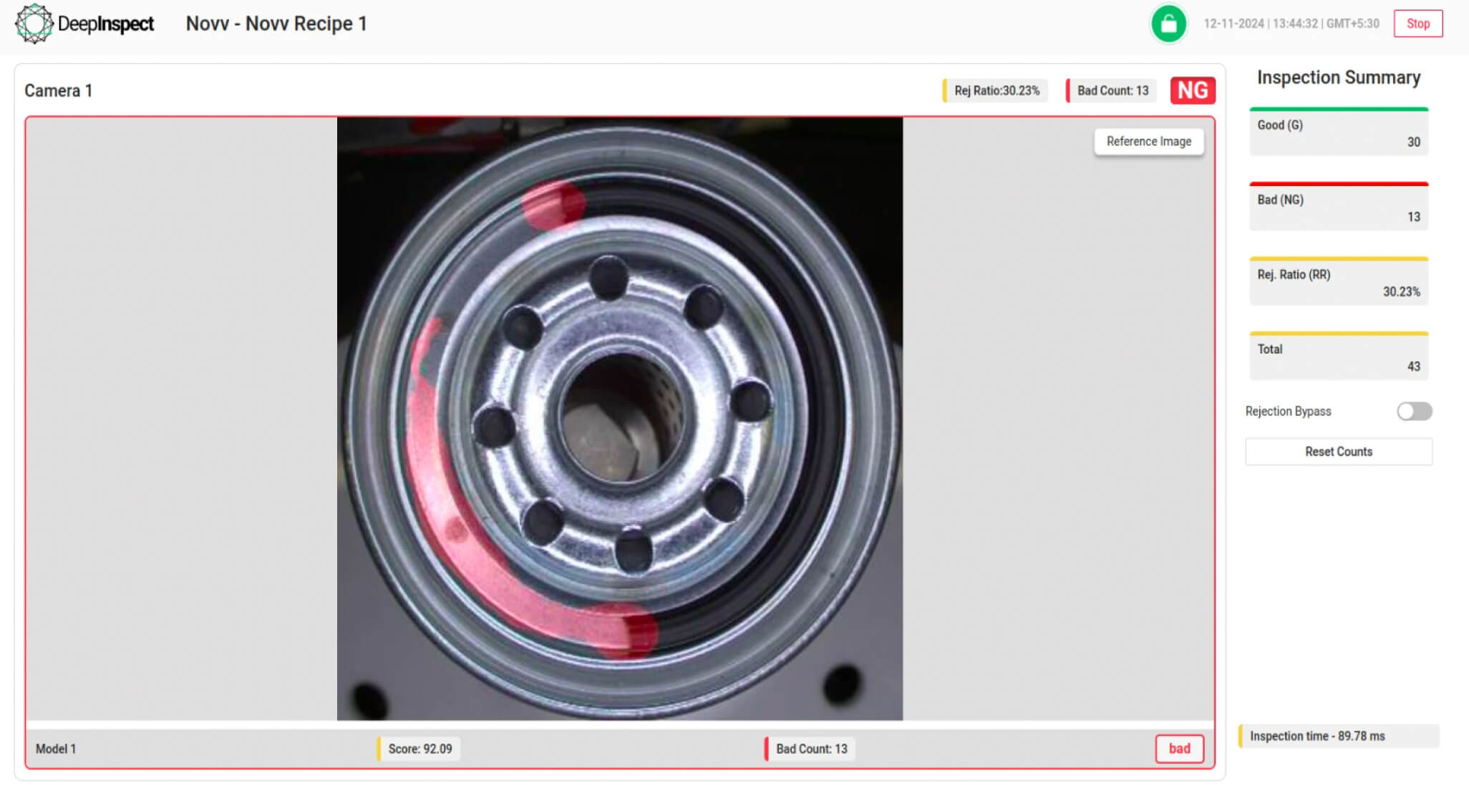The image size is (1469, 788).
Task: Select the Bad (NG) count card
Action: tap(1338, 208)
